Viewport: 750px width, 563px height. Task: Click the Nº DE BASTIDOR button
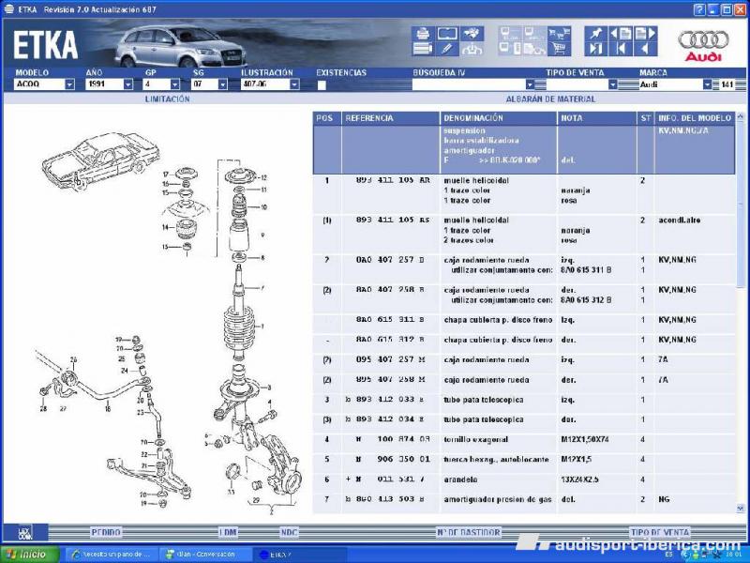click(x=469, y=532)
